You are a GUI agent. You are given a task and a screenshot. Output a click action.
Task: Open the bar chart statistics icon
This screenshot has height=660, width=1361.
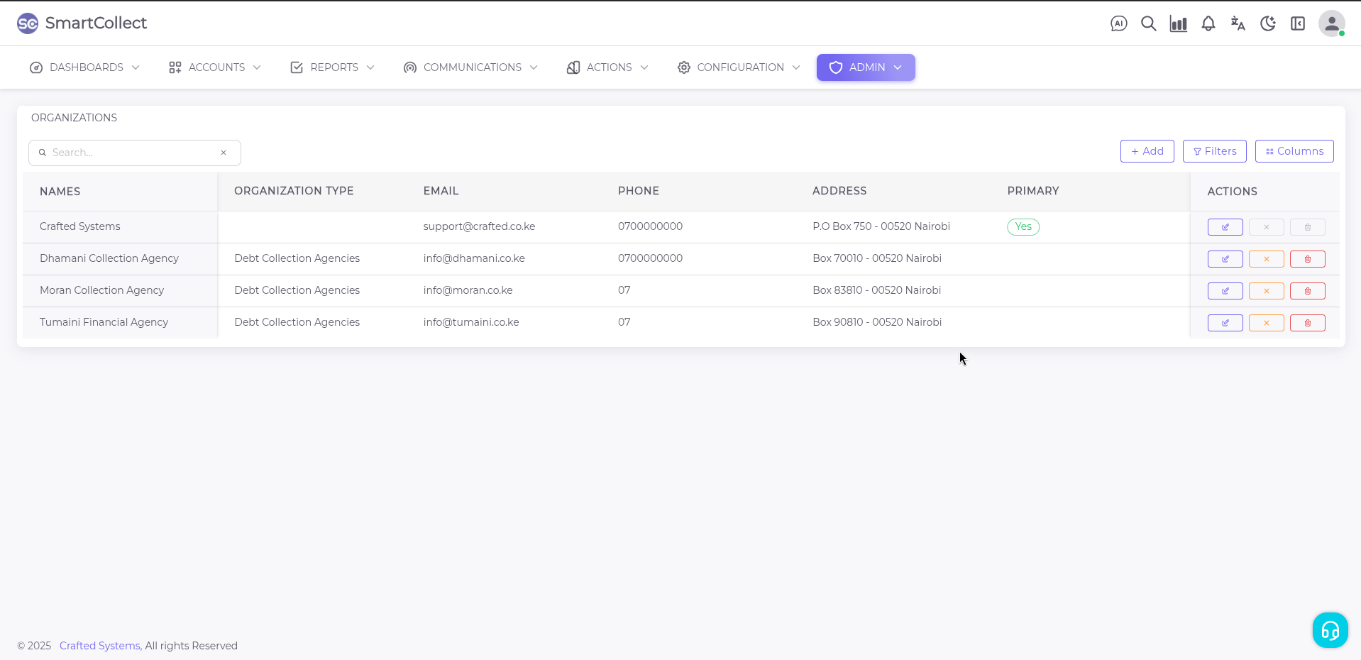coord(1178,23)
